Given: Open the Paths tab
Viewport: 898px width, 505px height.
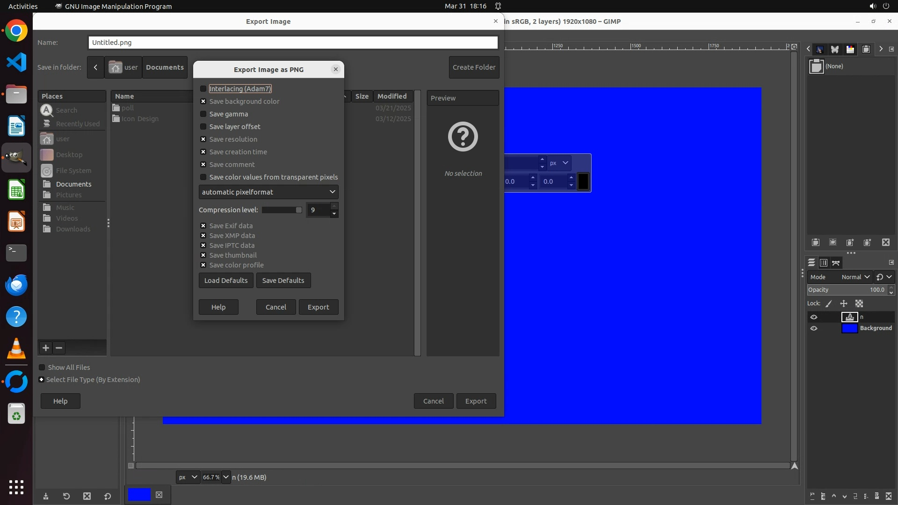Looking at the screenshot, I should tap(836, 263).
